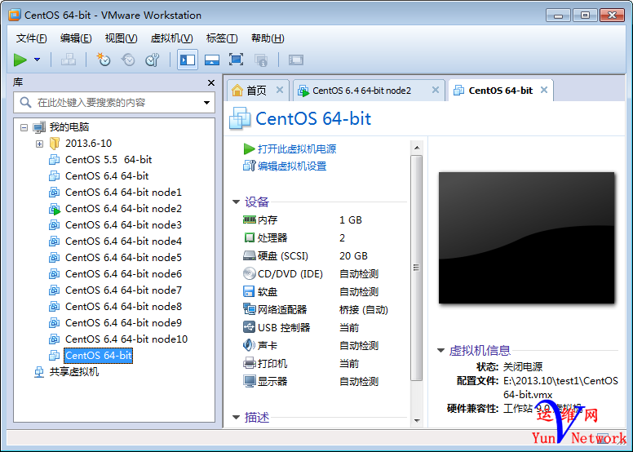Click the 显示器 display device icon
The width and height of the screenshot is (633, 452).
[x=250, y=381]
